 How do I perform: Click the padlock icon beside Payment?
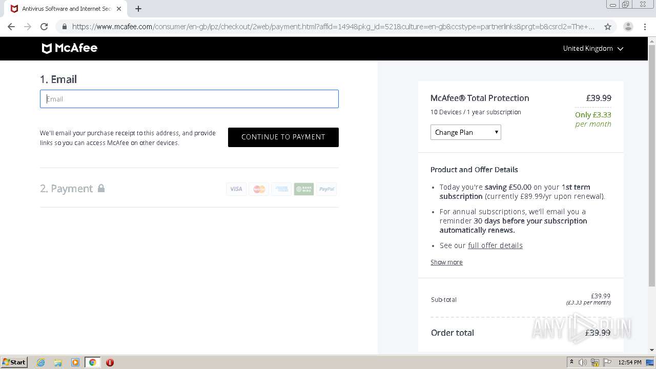(101, 188)
